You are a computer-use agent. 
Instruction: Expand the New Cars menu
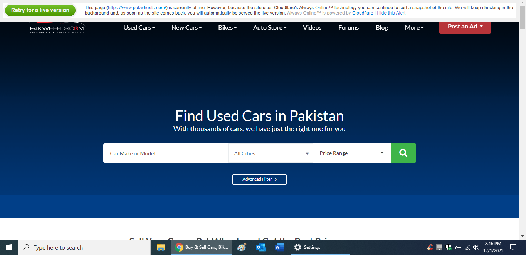tap(187, 27)
